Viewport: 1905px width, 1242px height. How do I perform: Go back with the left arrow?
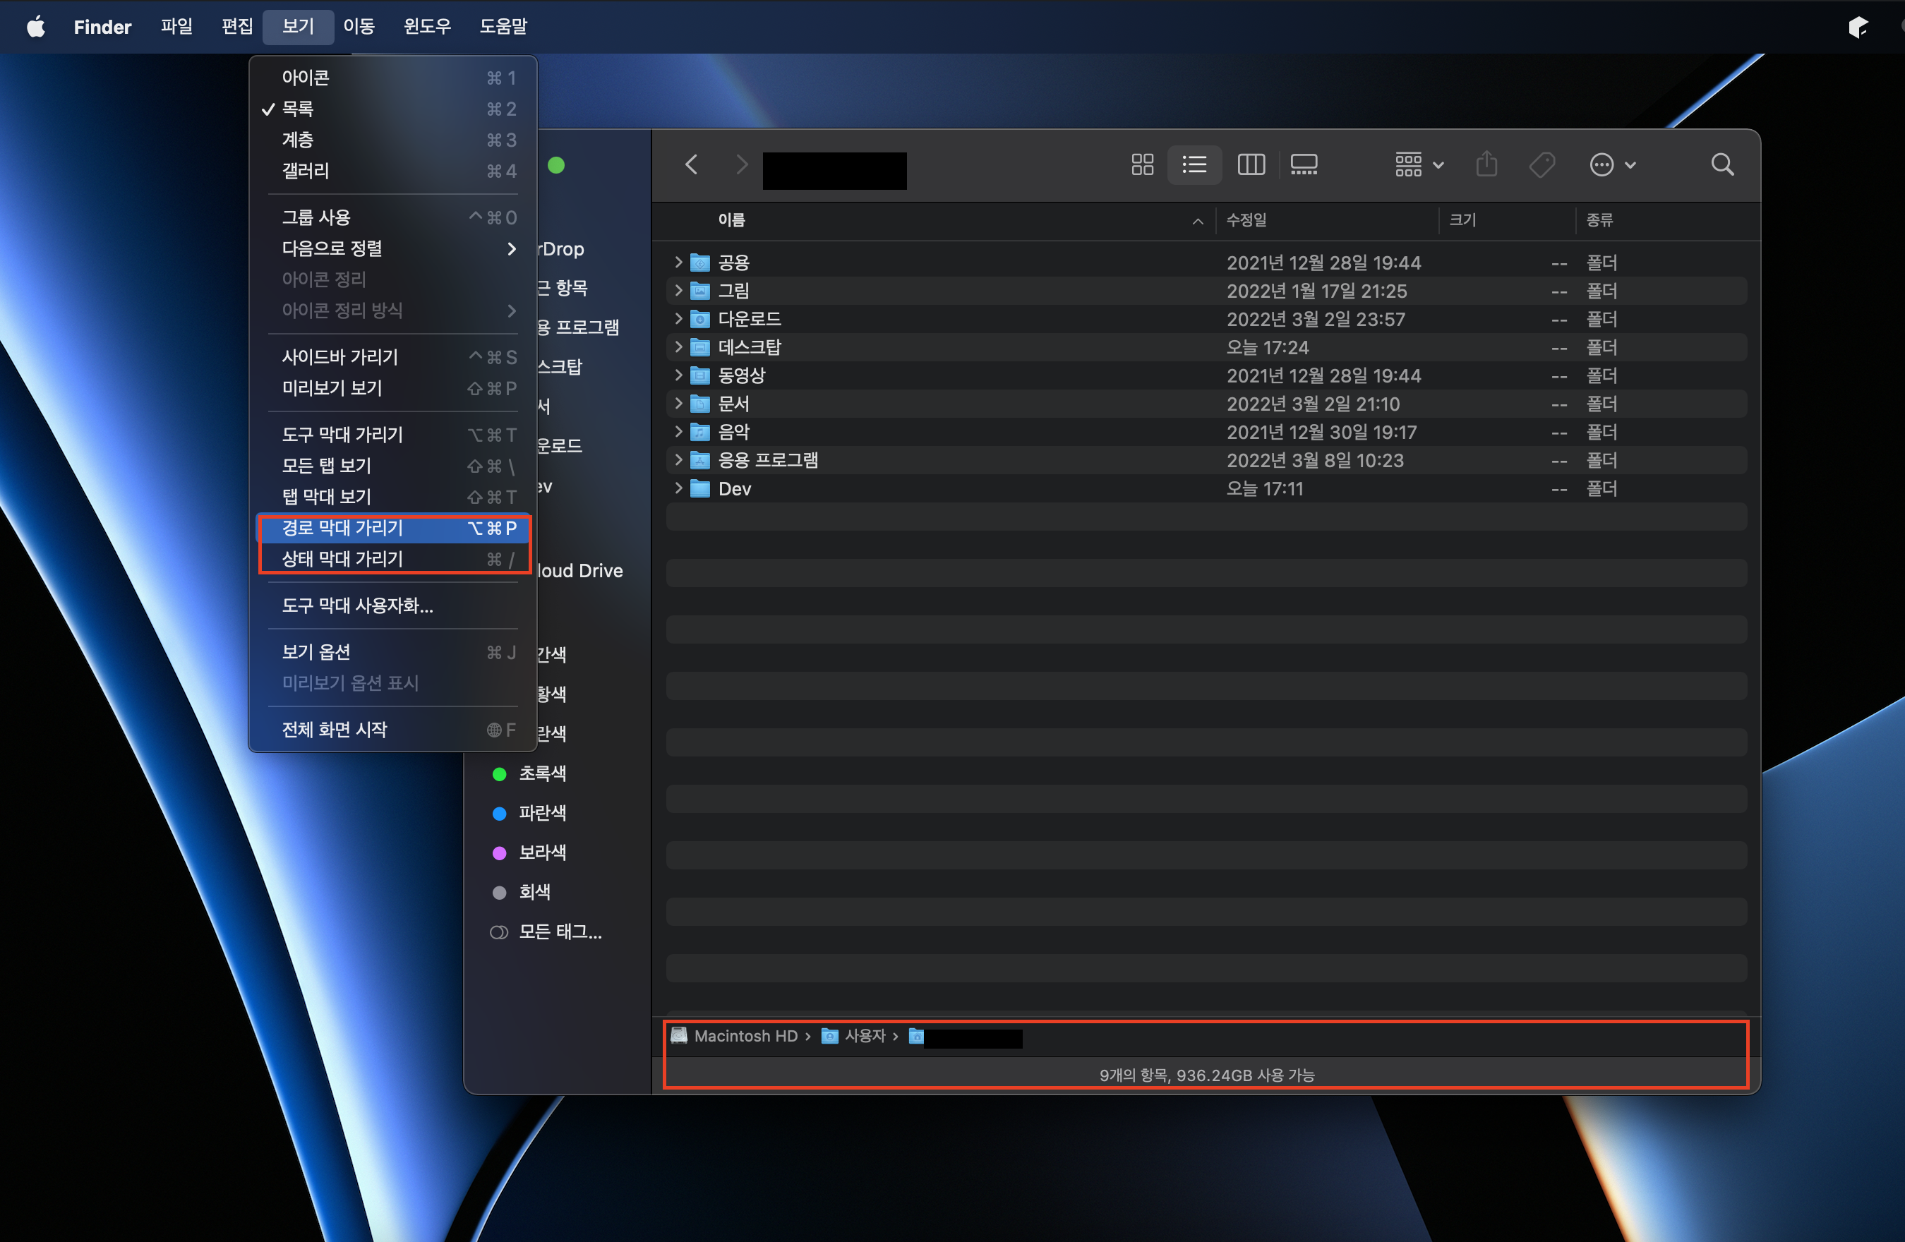[x=692, y=165]
